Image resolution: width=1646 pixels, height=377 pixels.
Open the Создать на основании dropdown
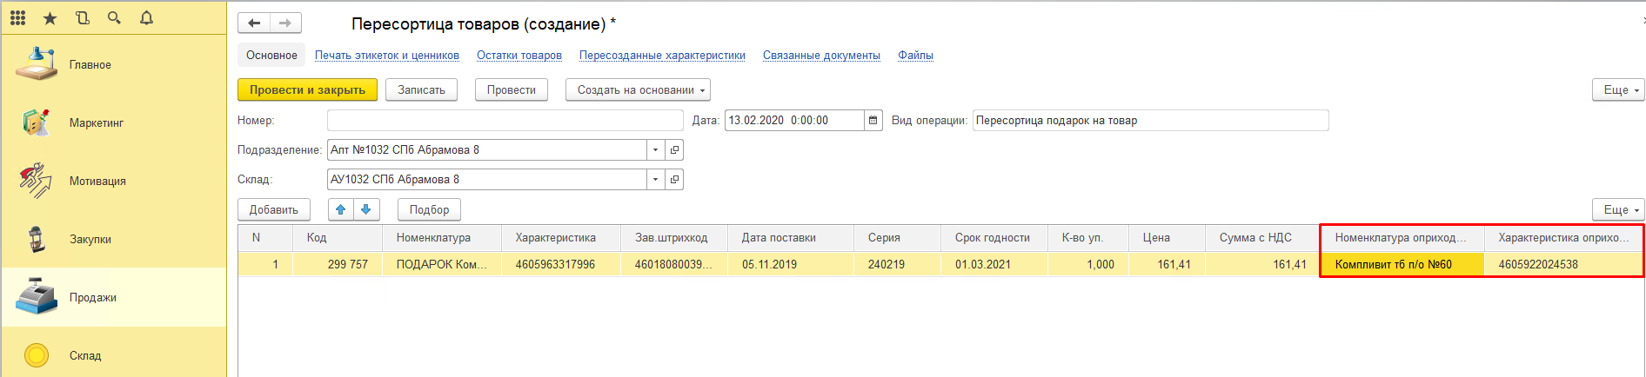click(637, 90)
